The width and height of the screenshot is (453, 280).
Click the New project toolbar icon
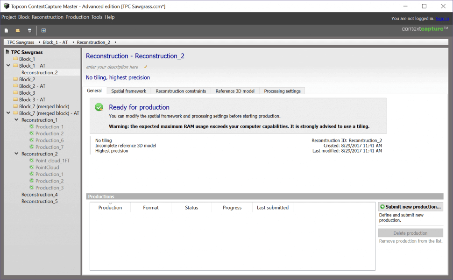click(x=7, y=30)
